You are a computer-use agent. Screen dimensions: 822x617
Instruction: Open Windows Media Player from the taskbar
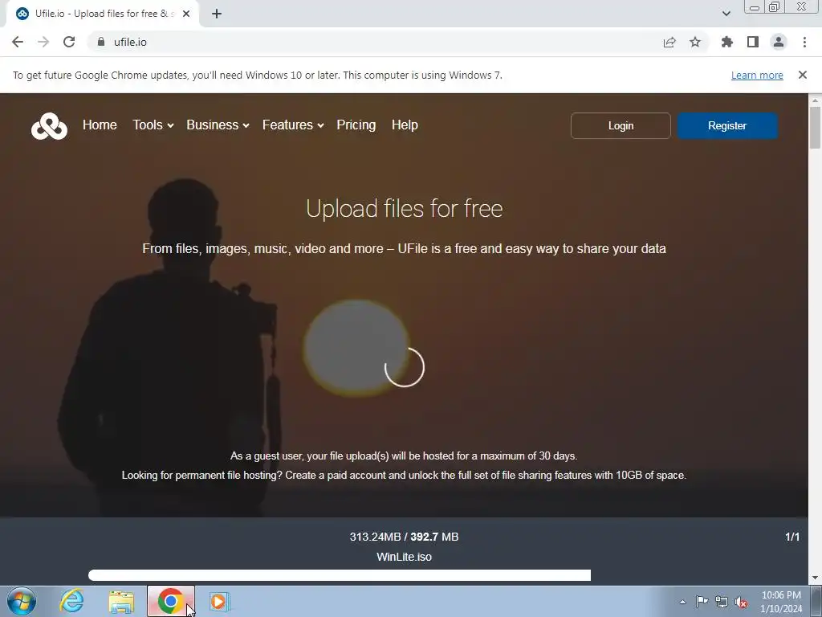click(219, 601)
